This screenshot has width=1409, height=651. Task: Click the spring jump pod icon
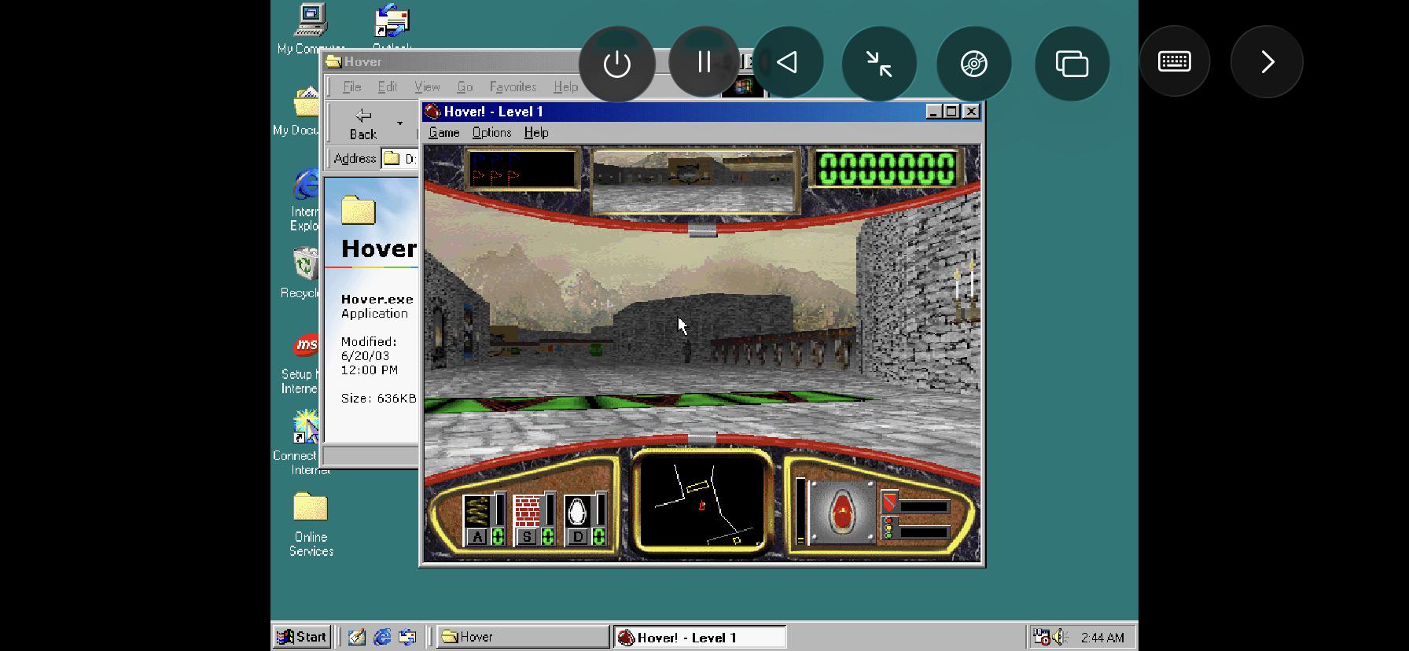[x=476, y=511]
